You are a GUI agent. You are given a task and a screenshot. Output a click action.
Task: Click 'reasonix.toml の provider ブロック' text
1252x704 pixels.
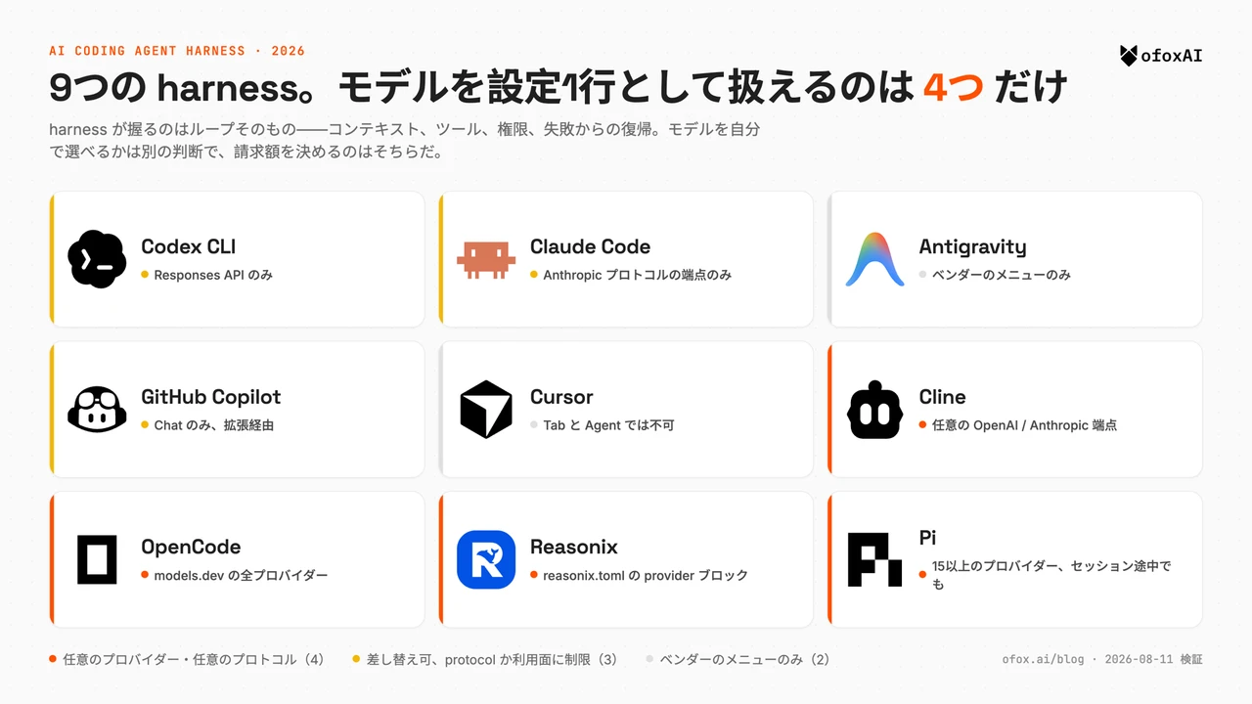point(646,575)
